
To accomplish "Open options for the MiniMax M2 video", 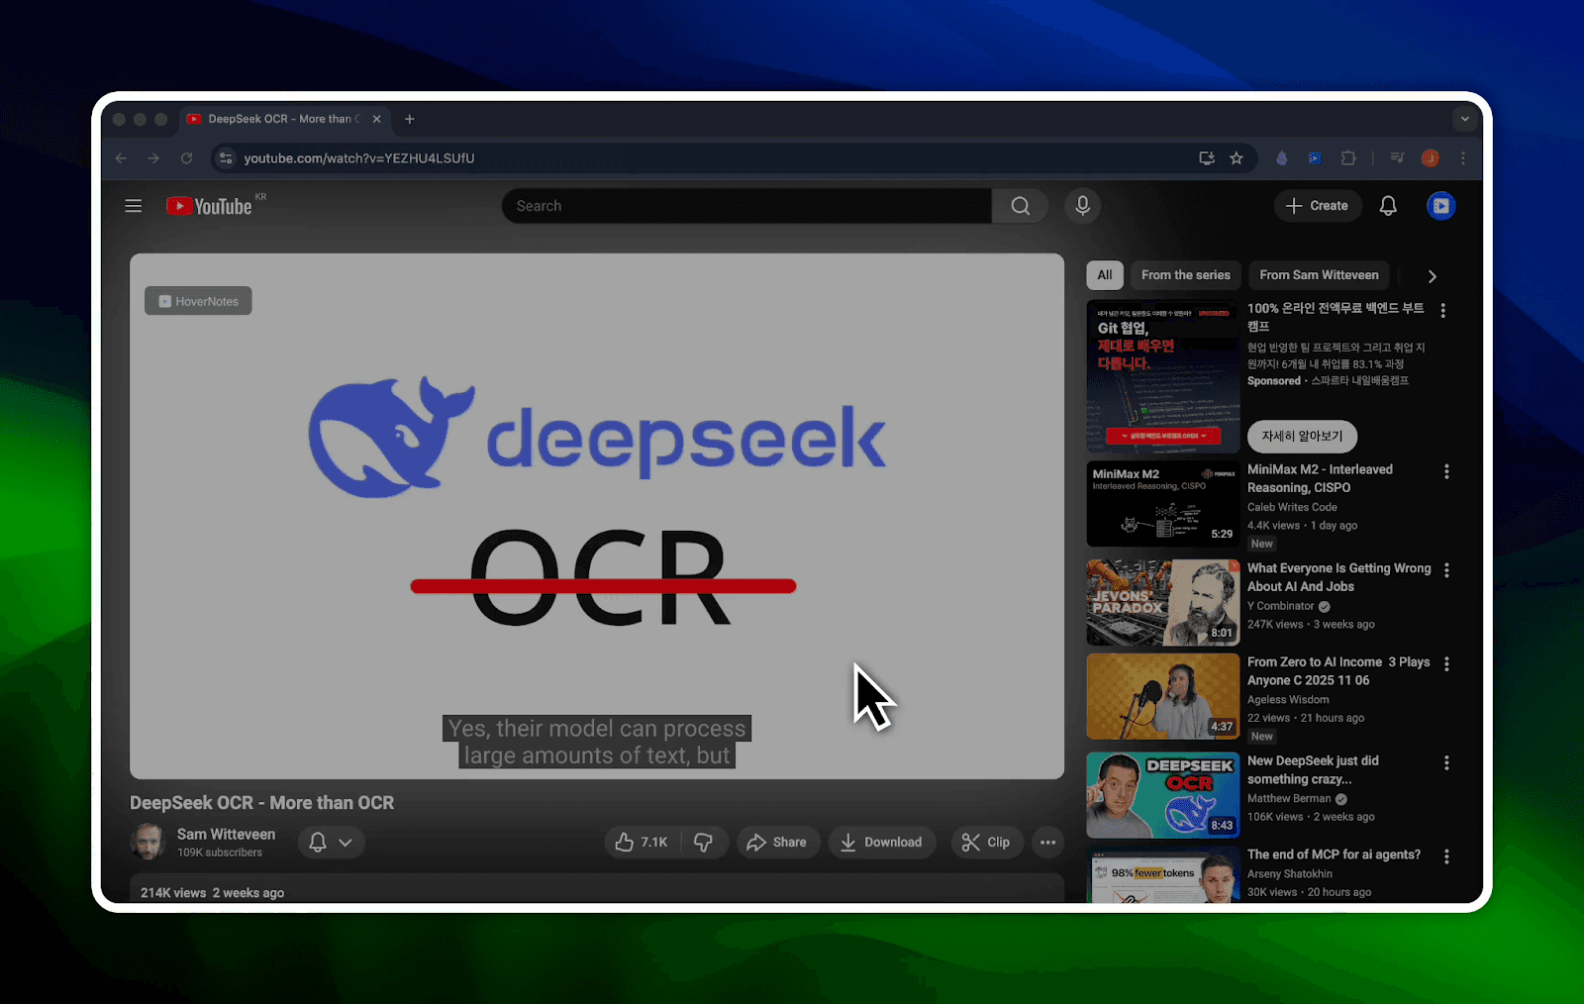I will pos(1446,472).
